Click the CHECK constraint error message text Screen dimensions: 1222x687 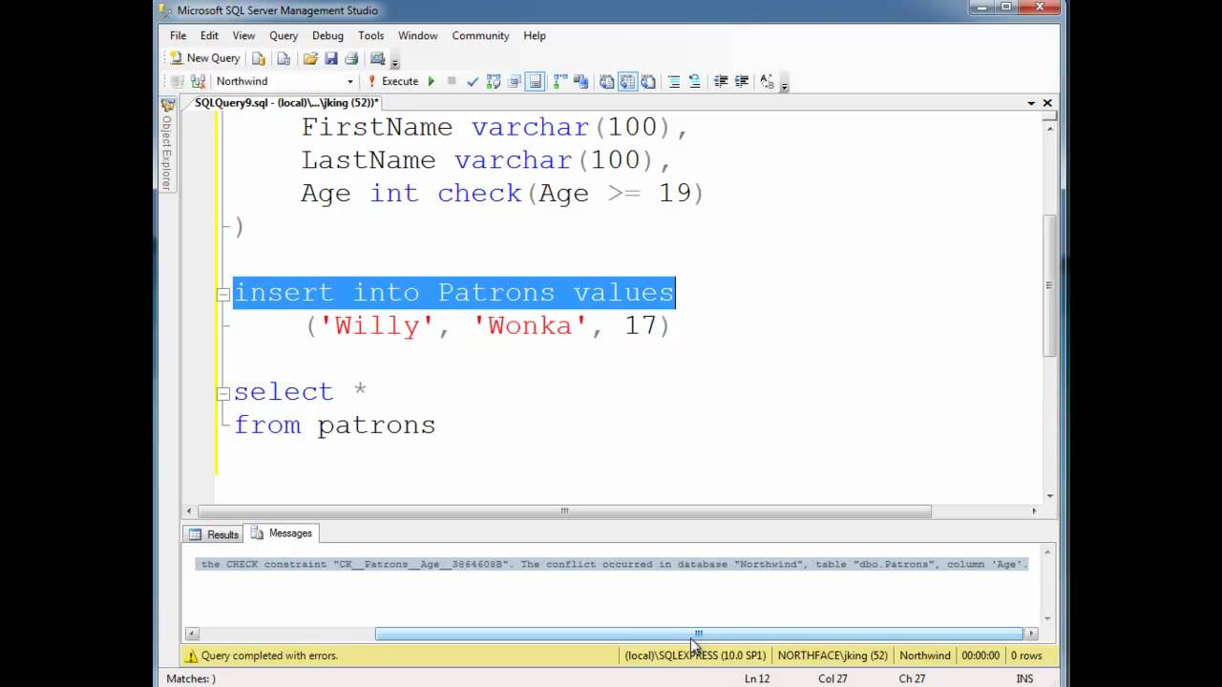click(612, 564)
